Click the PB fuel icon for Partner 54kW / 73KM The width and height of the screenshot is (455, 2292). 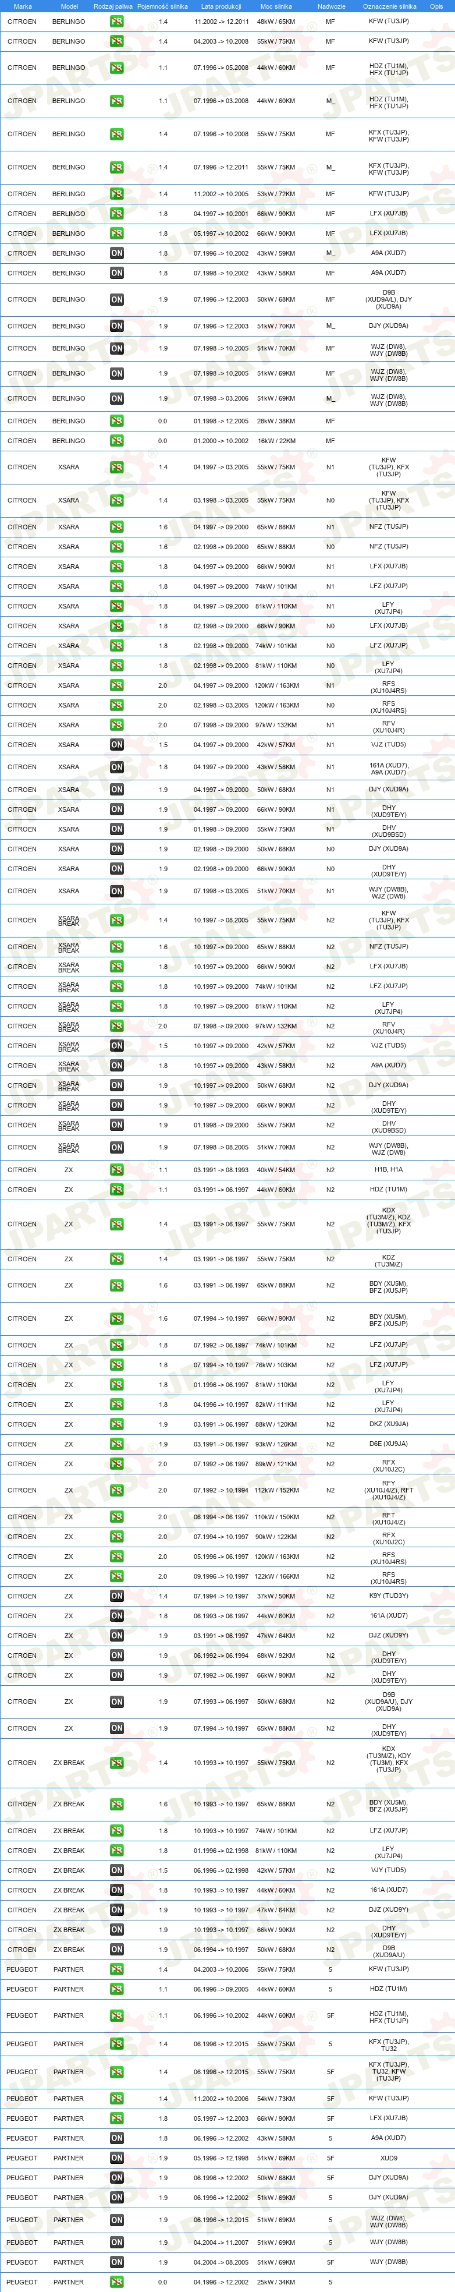pyautogui.click(x=116, y=2099)
